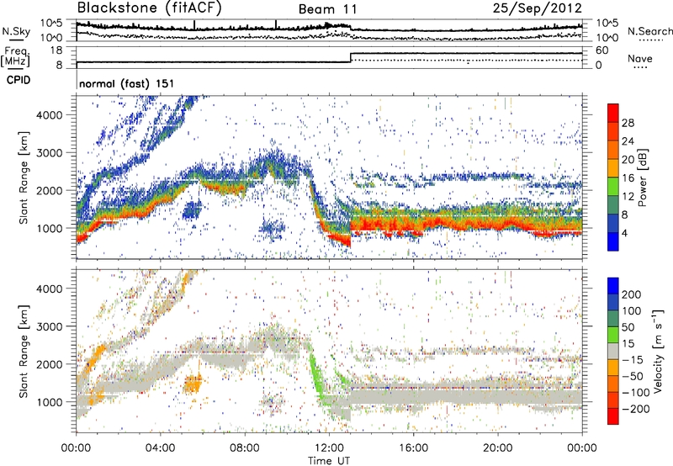The height and width of the screenshot is (466, 673).
Task: Click the frequency step at 13:00 UT
Action: [x=351, y=57]
